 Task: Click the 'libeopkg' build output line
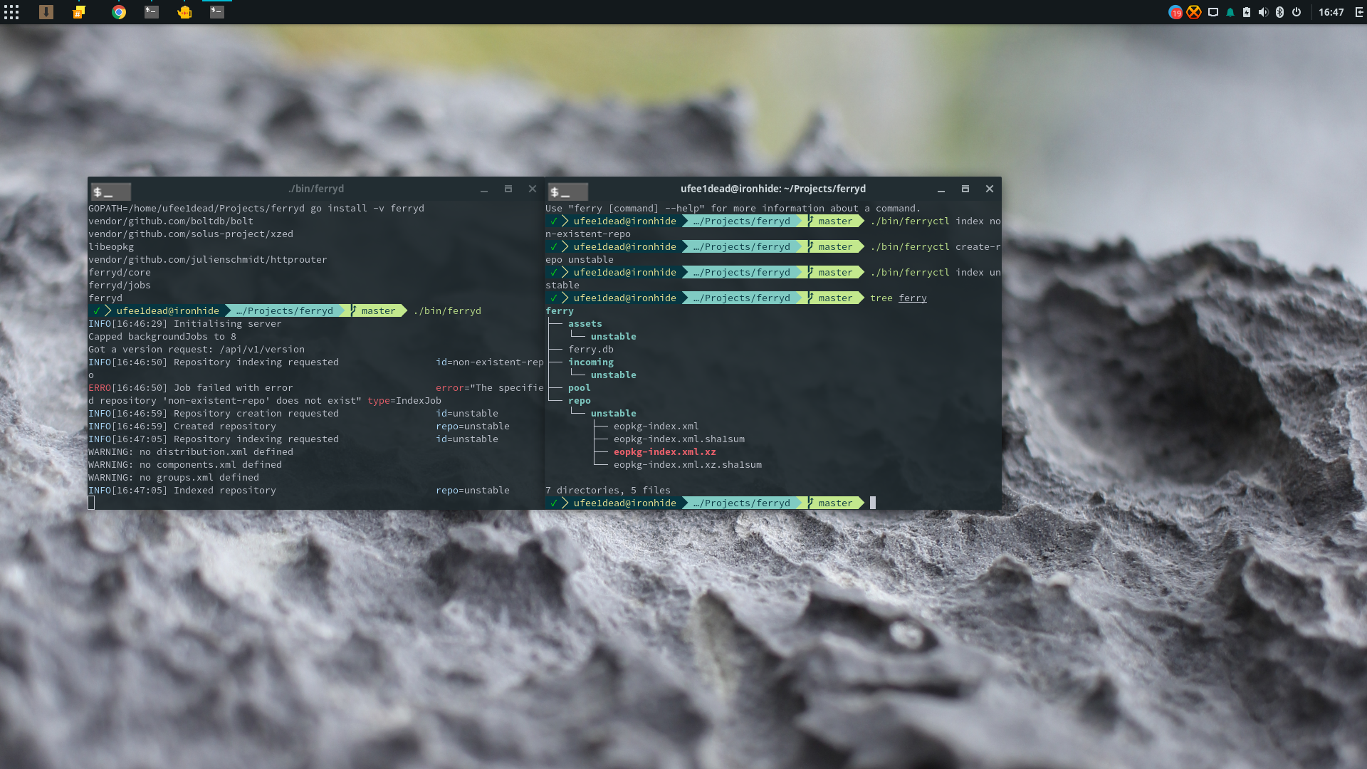tap(111, 247)
